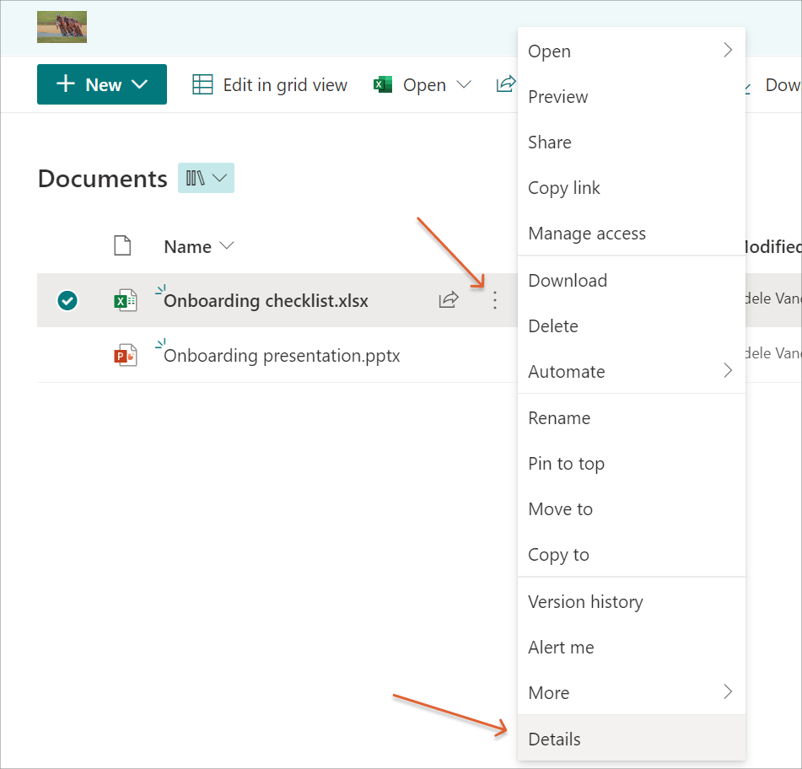Click the Onboarding checklist.xlsx file name
The image size is (802, 769).
click(x=266, y=301)
